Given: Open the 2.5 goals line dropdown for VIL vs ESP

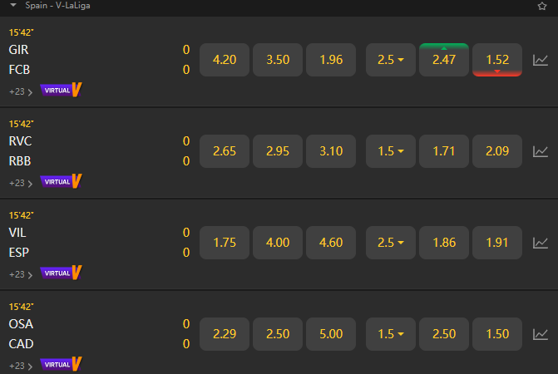Looking at the screenshot, I should coord(390,243).
